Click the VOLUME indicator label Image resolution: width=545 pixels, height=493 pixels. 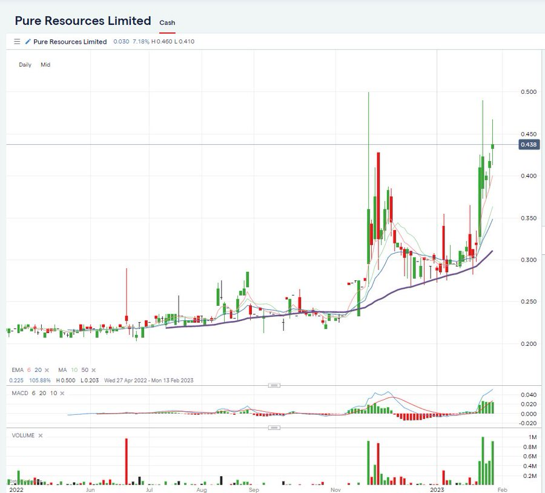(x=23, y=435)
